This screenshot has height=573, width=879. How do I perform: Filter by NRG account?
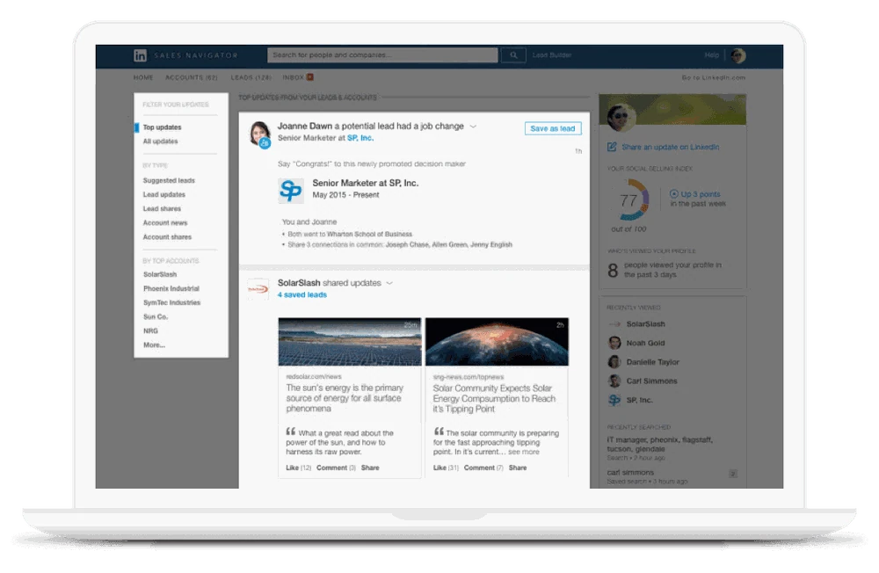150,330
